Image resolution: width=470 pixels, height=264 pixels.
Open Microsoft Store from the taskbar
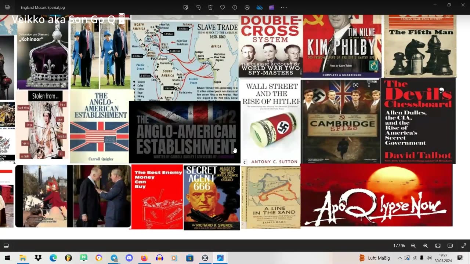click(x=190, y=258)
